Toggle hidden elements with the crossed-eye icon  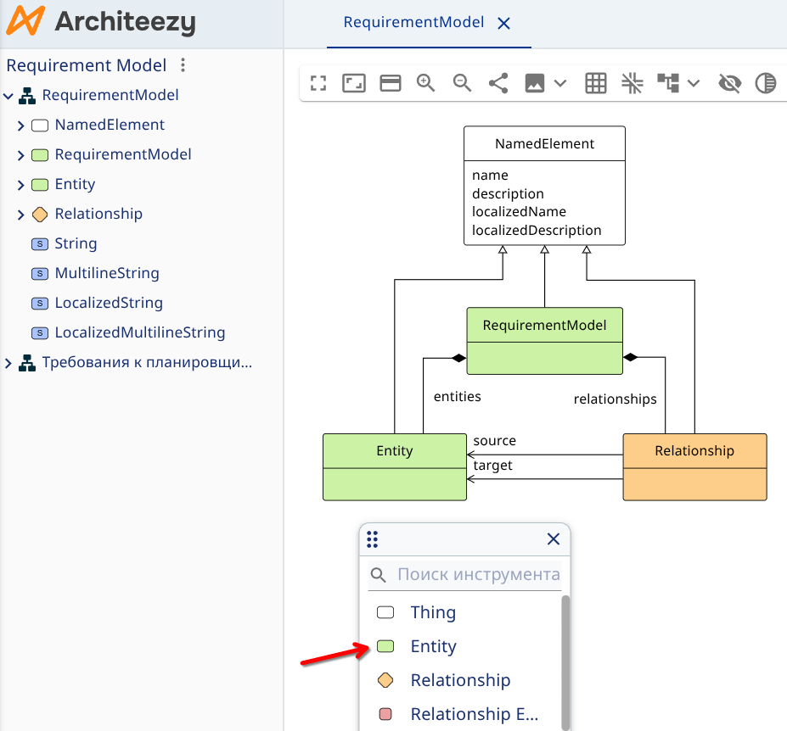729,83
